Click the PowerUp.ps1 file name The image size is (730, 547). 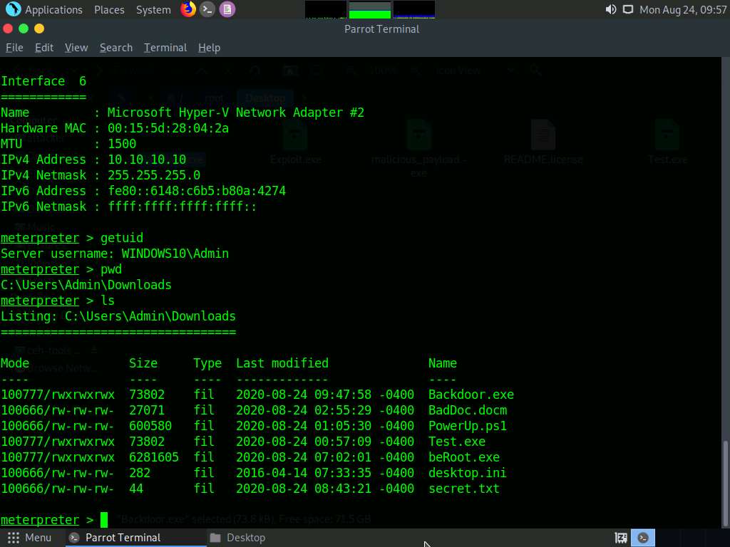coord(468,426)
